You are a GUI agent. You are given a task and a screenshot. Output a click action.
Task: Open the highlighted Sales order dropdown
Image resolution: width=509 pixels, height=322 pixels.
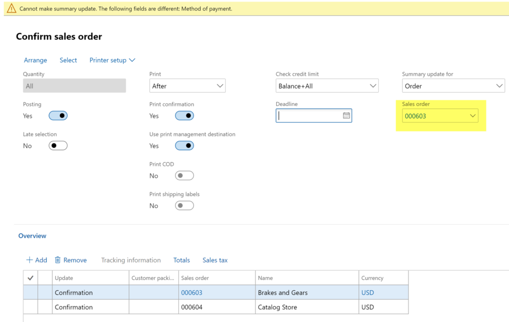pos(473,115)
